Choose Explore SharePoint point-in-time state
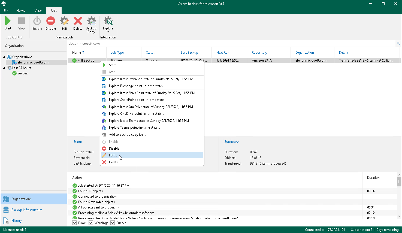Screen dimensions: 402x233 pyautogui.click(x=152, y=100)
